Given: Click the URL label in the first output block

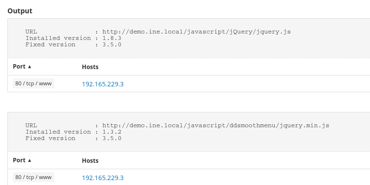Looking at the screenshot, I should pyautogui.click(x=31, y=32).
